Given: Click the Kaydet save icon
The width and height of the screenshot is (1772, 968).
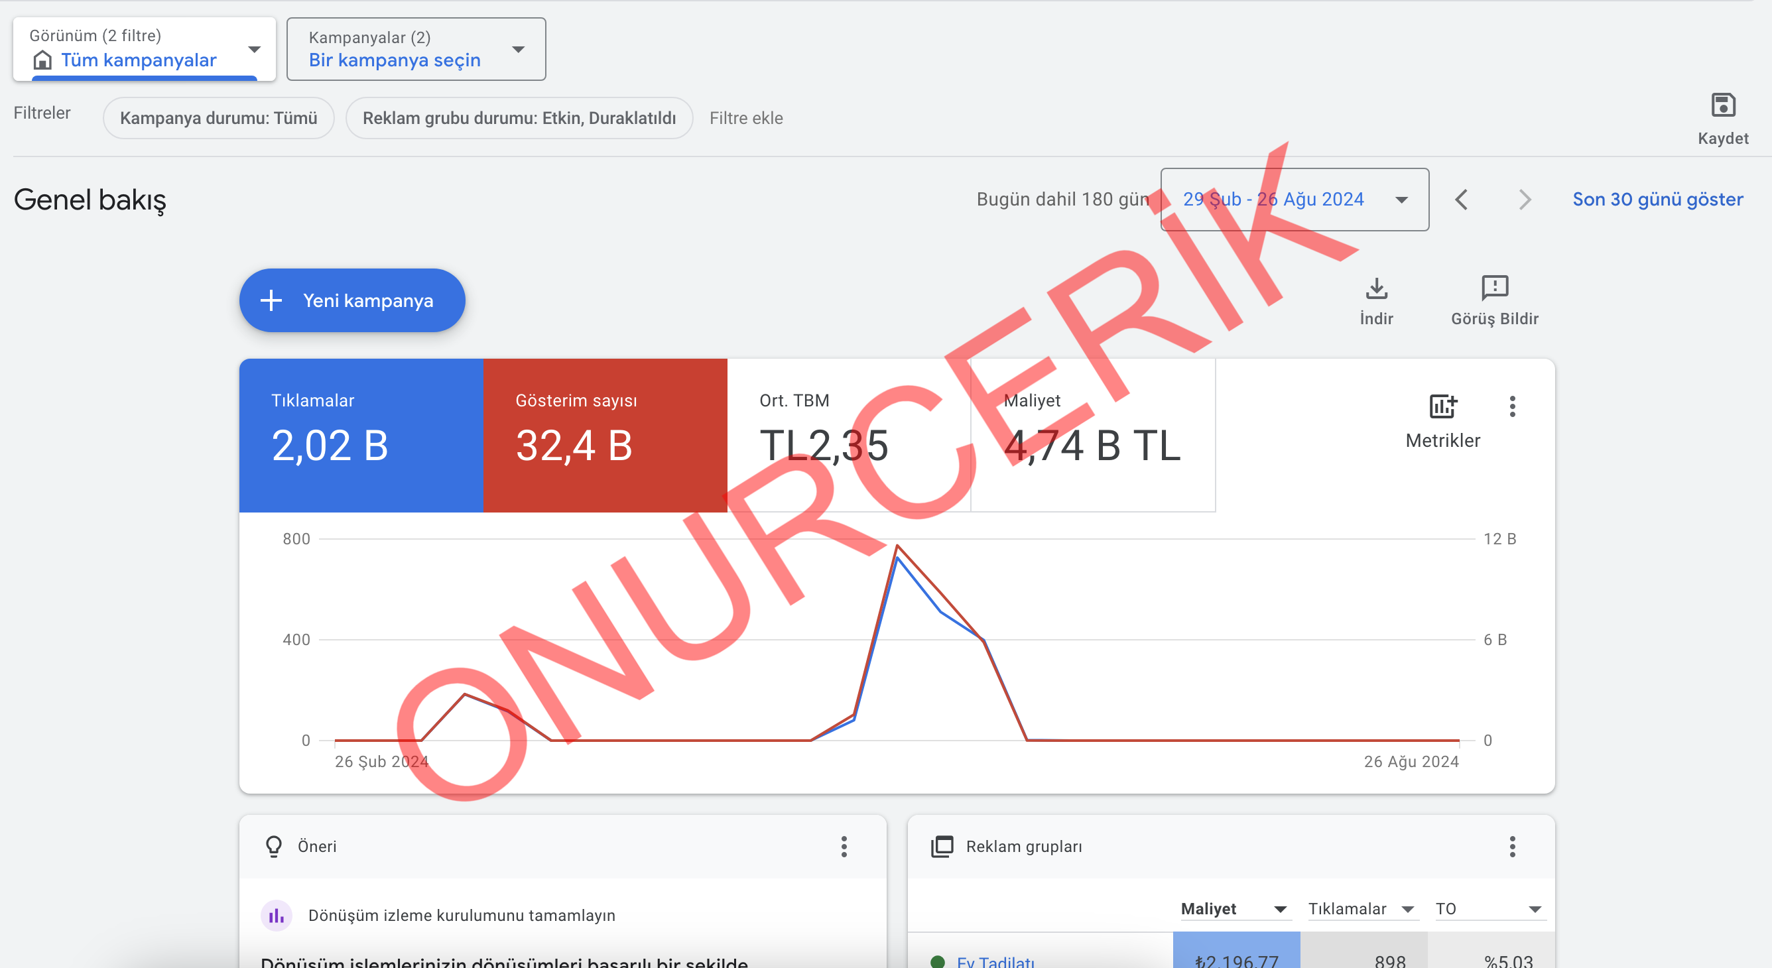Looking at the screenshot, I should click(x=1722, y=107).
